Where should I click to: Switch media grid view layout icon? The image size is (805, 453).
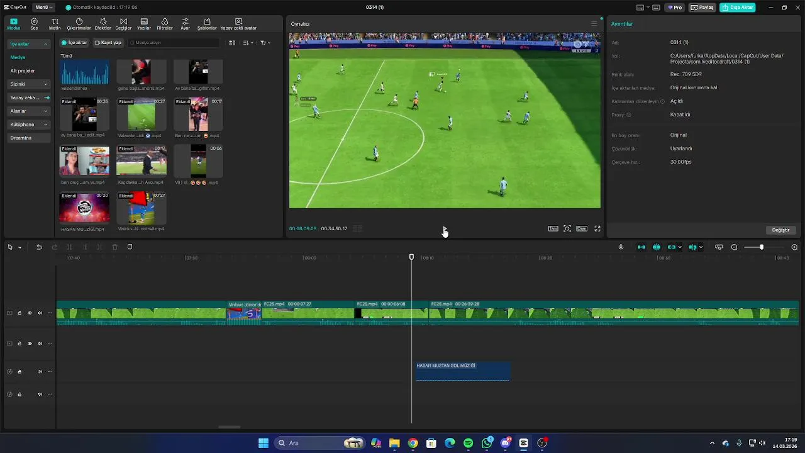pyautogui.click(x=232, y=43)
